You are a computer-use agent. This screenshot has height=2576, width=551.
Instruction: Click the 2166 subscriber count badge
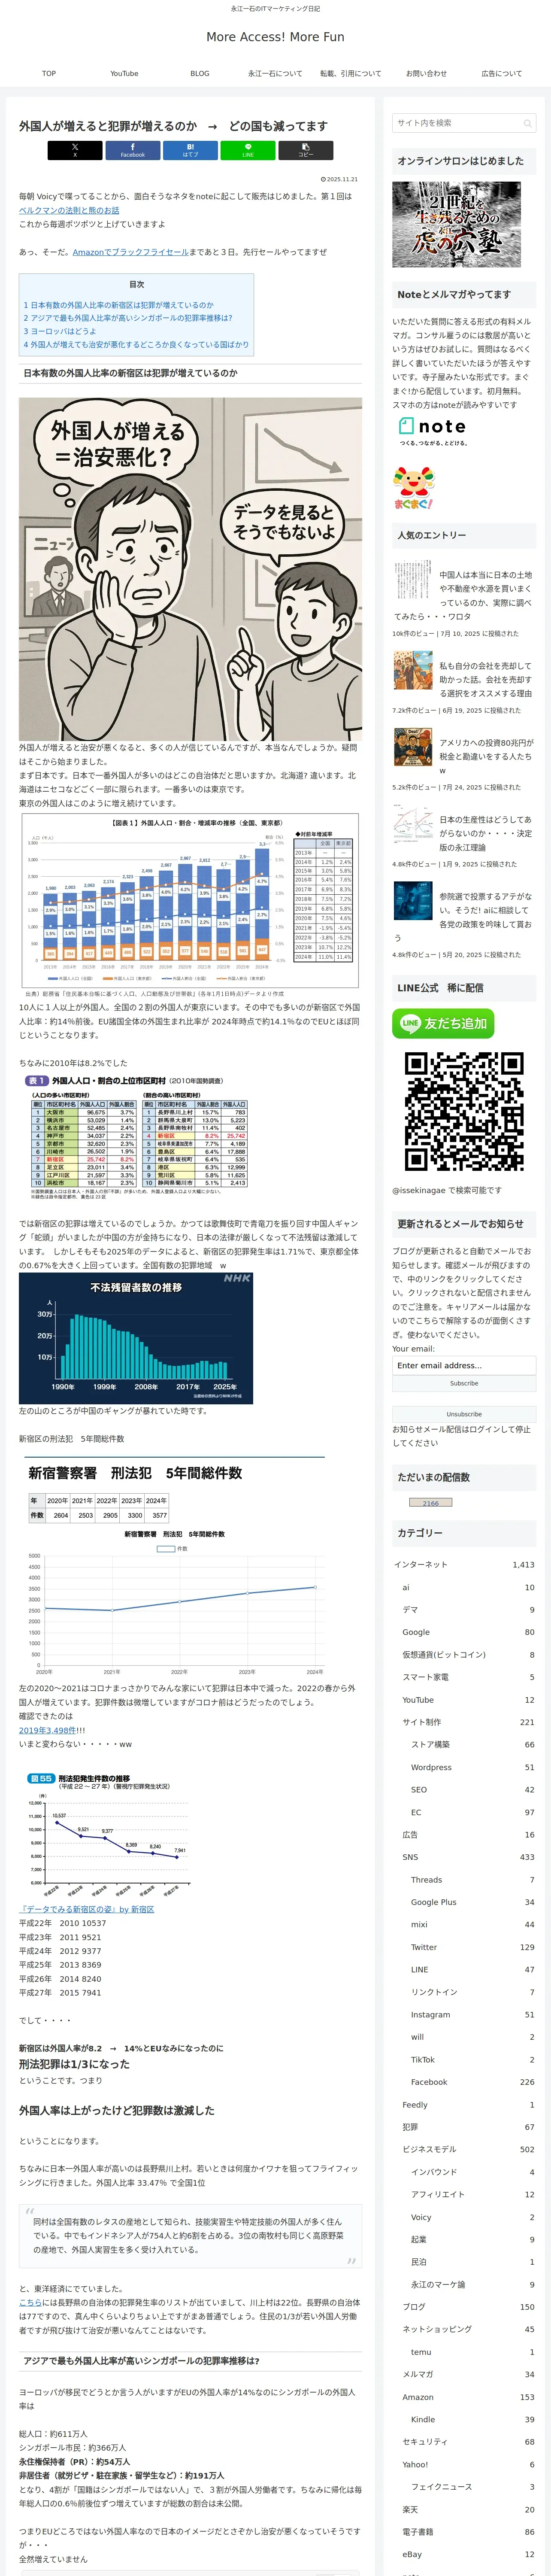pos(430,1503)
